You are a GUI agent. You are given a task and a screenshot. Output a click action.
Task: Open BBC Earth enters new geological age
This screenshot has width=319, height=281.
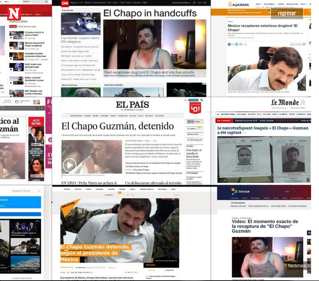pos(33,66)
